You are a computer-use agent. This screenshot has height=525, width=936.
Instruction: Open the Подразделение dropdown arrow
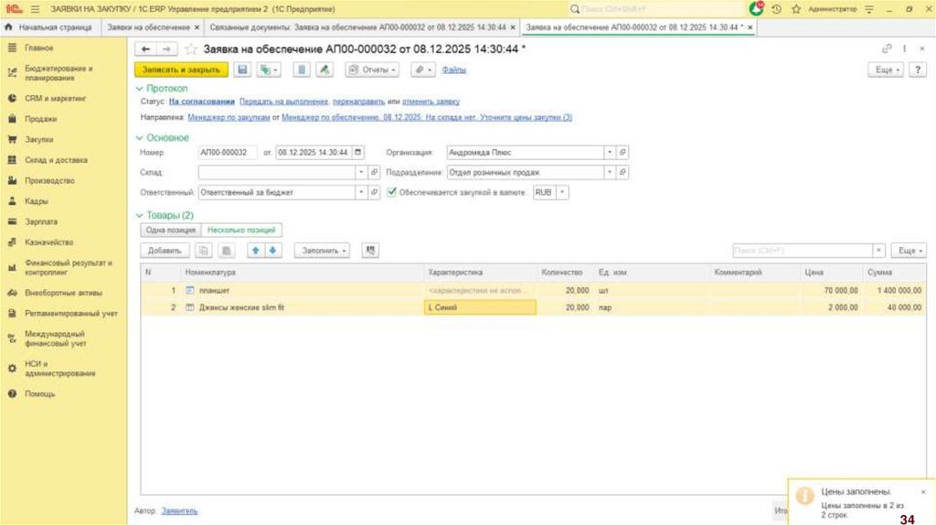click(x=610, y=172)
